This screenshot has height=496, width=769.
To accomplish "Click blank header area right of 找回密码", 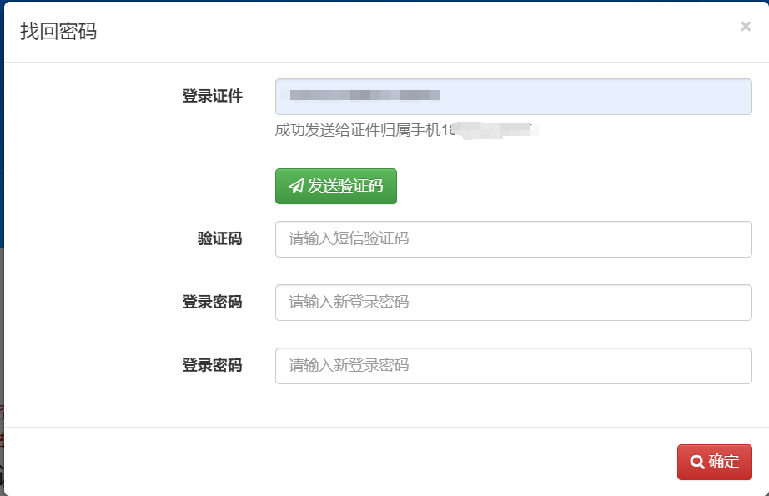I will click(x=417, y=32).
